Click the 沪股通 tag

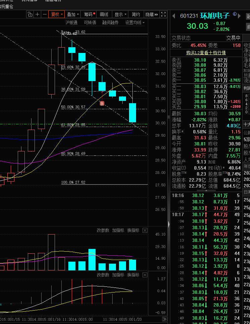pos(71,22)
